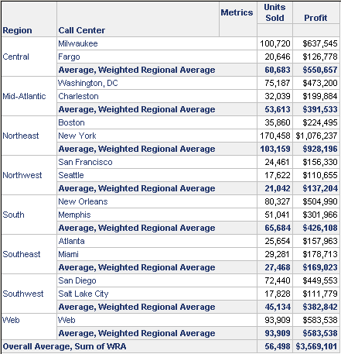Viewport: 341px width, 354px height.
Task: Click the New Orleans call center
Action: (83, 201)
